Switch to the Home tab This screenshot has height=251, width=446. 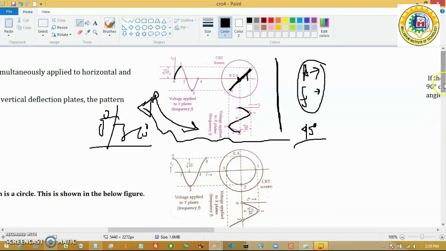tap(28, 12)
